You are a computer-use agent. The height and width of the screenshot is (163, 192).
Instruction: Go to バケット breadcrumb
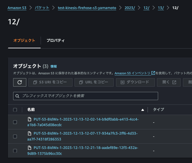[x=42, y=8]
